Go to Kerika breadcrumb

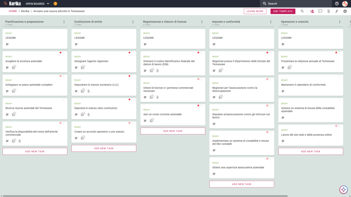(25, 11)
